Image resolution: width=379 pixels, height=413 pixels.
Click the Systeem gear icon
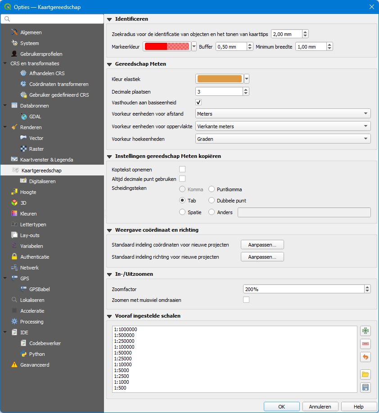(14, 43)
